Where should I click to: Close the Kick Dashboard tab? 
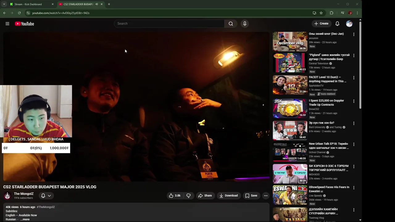click(x=52, y=4)
